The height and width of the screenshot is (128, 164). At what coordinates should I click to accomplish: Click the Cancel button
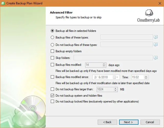150,122
